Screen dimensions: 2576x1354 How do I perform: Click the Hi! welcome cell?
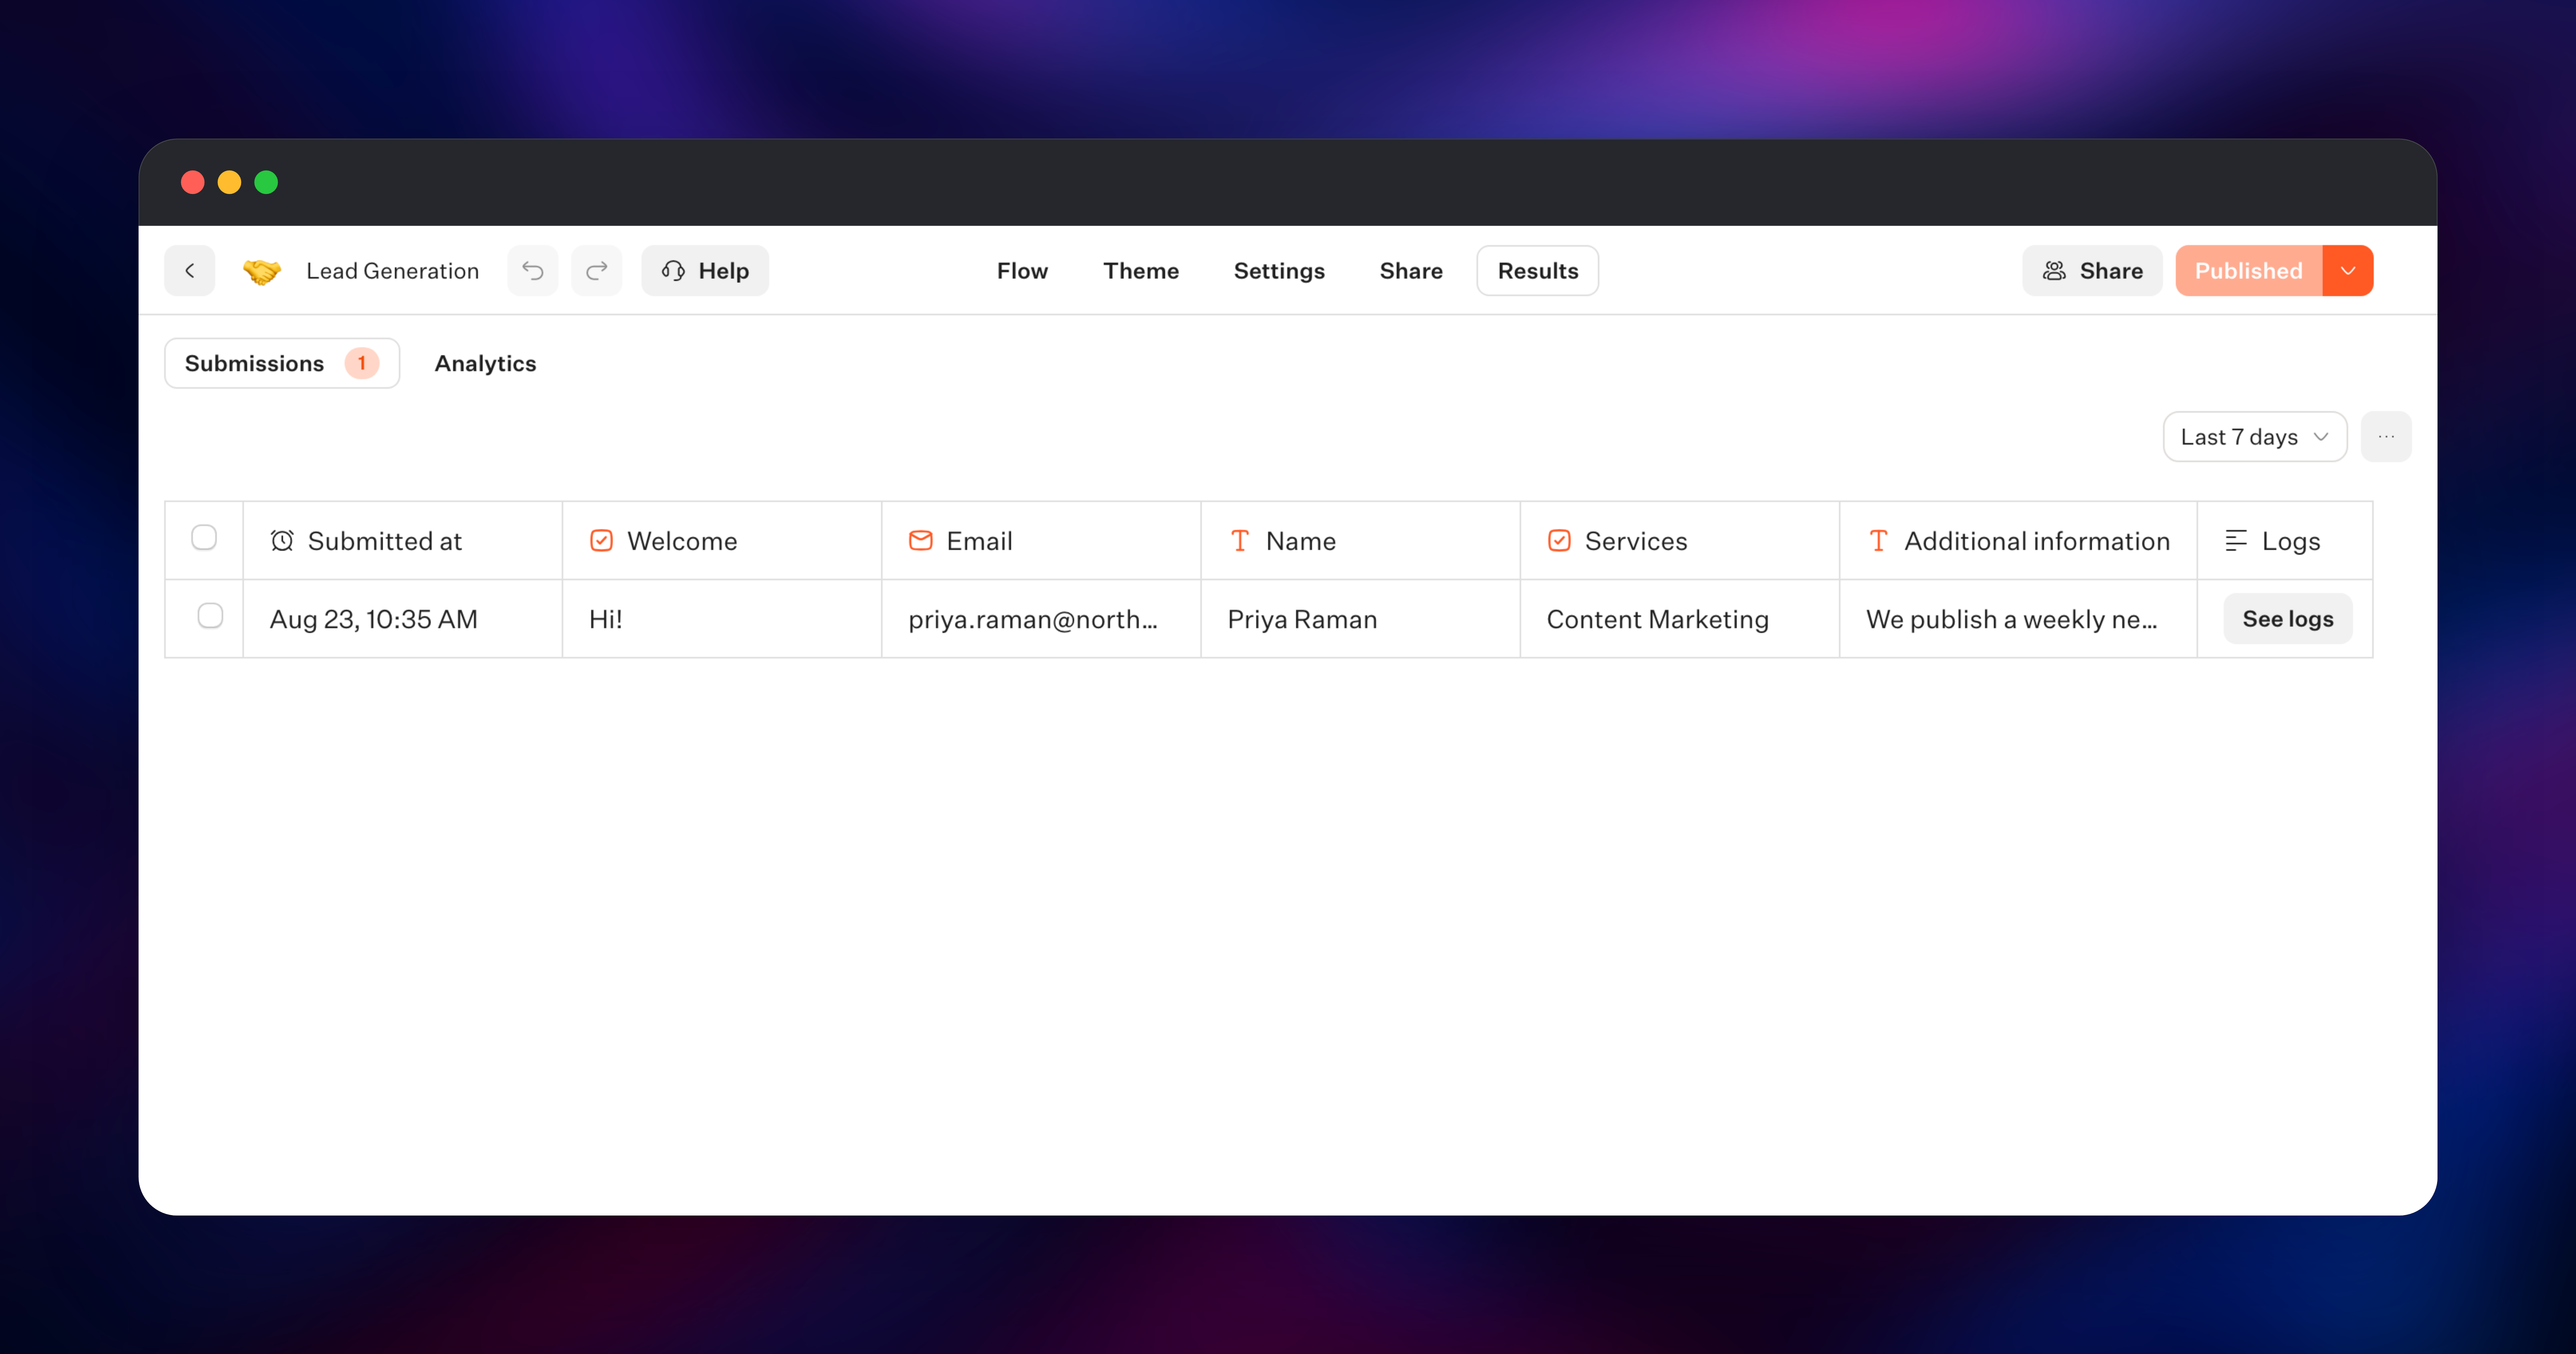[x=722, y=619]
